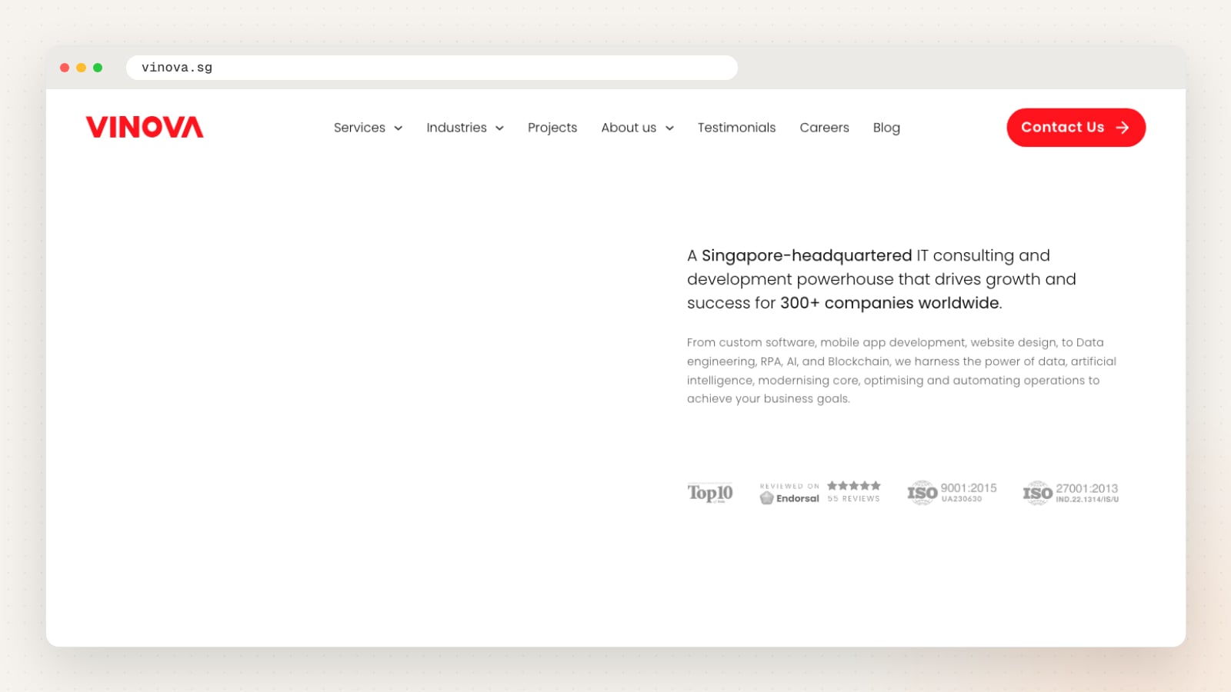Visit the Blog link

[x=886, y=128]
